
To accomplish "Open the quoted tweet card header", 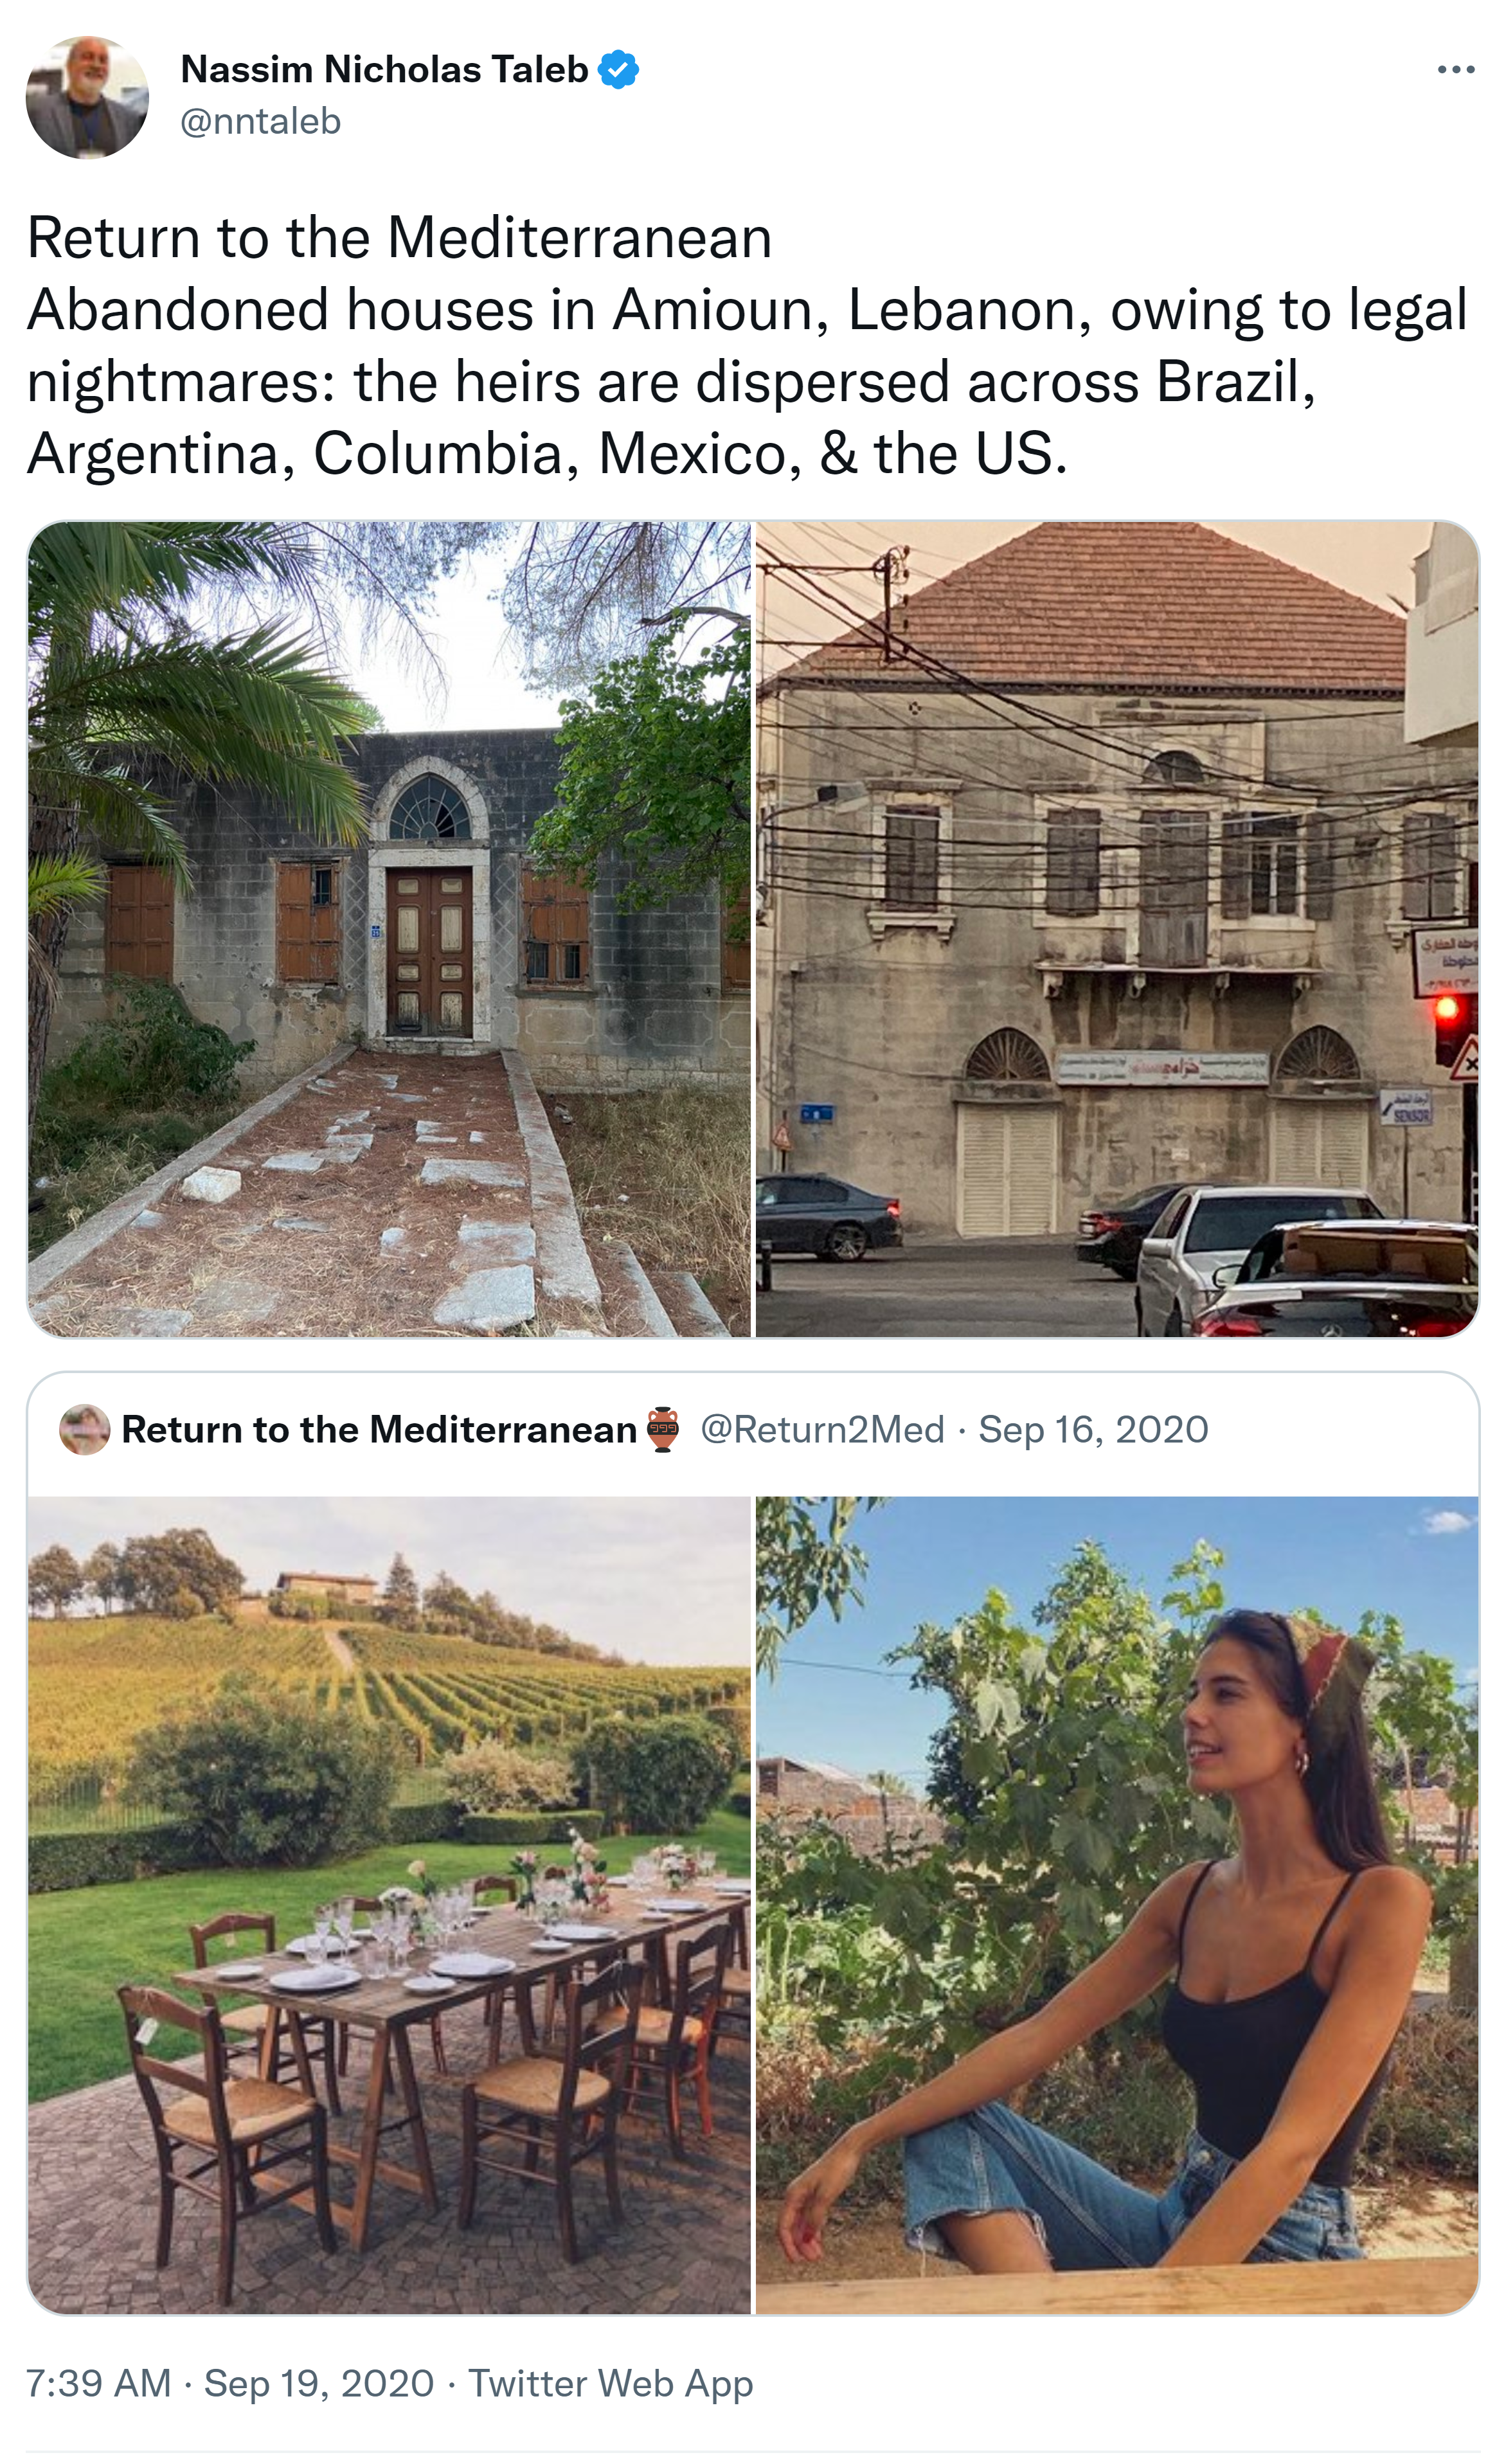I will coord(753,1431).
